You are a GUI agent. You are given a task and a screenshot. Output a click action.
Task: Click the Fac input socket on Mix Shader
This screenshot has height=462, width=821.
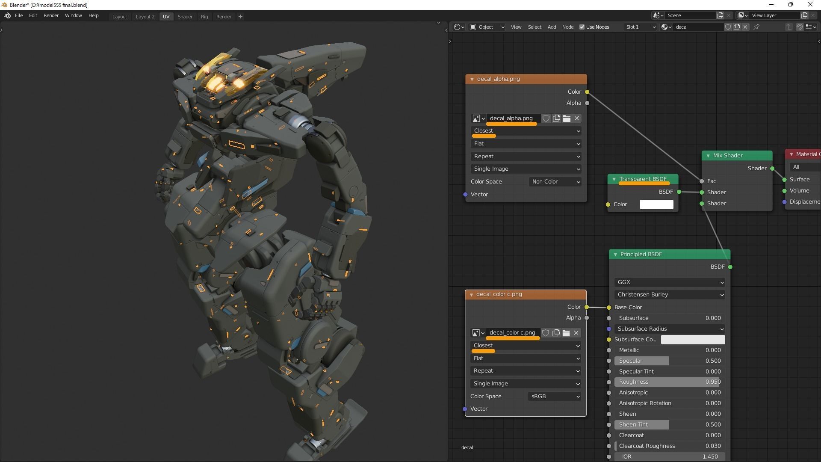coord(702,181)
